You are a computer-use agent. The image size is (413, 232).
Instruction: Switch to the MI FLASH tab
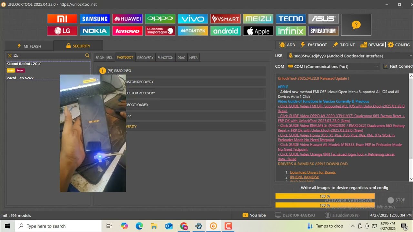pos(29,46)
